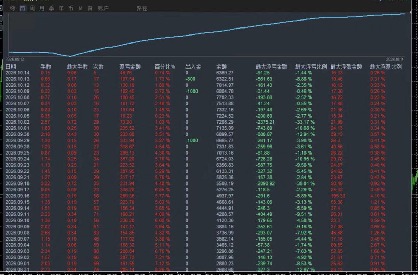Click the -38.01 % loss ratio

(305, 183)
